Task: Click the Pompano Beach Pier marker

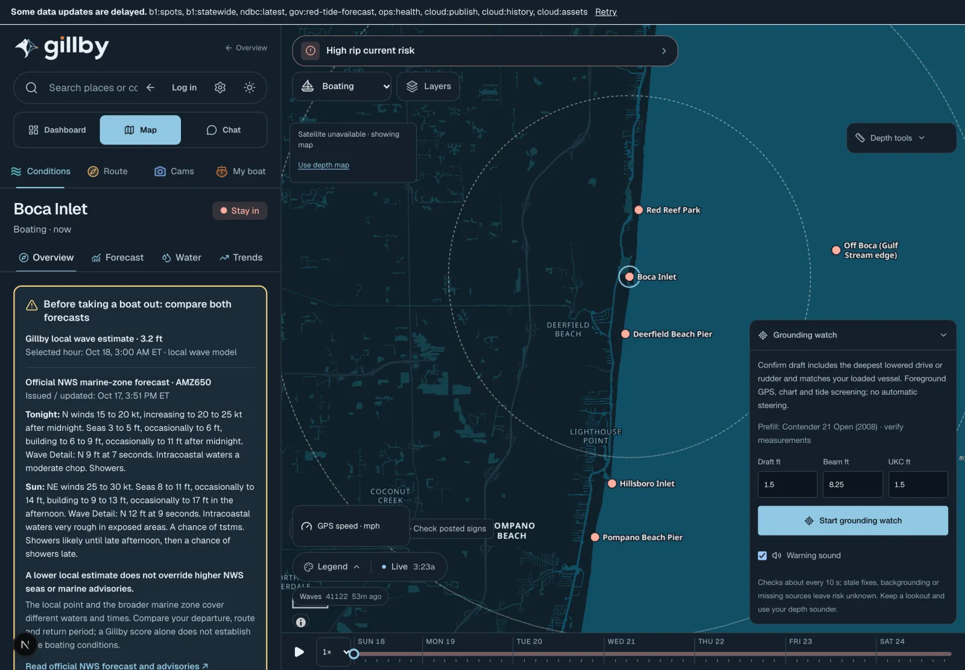Action: point(595,537)
